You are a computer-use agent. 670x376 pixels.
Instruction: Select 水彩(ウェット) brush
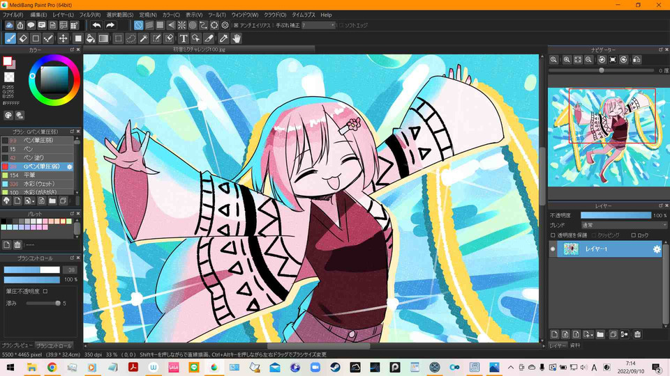pos(37,184)
